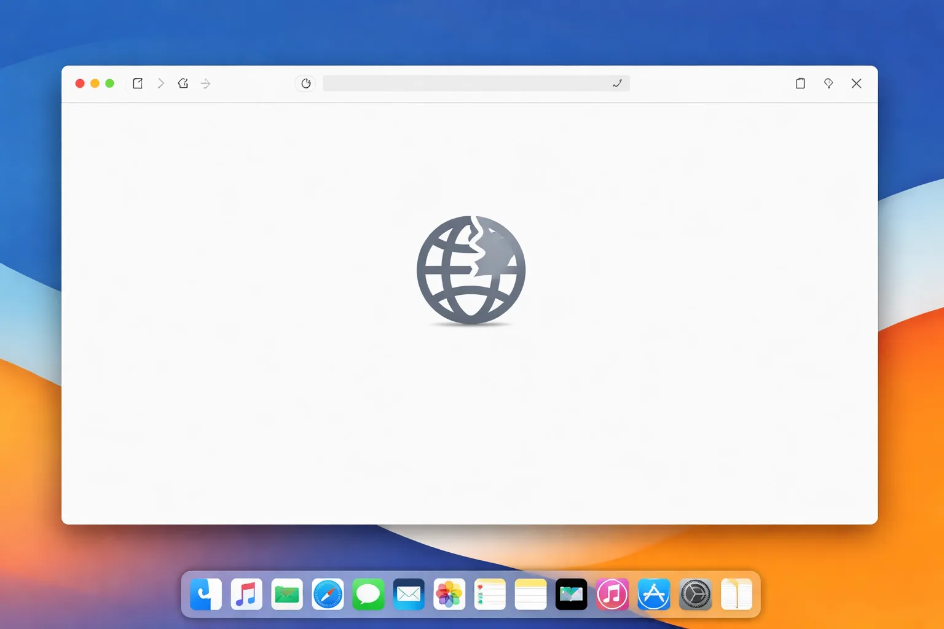944x629 pixels.
Task: Click the broken globe icon on the page
Action: pos(471,270)
